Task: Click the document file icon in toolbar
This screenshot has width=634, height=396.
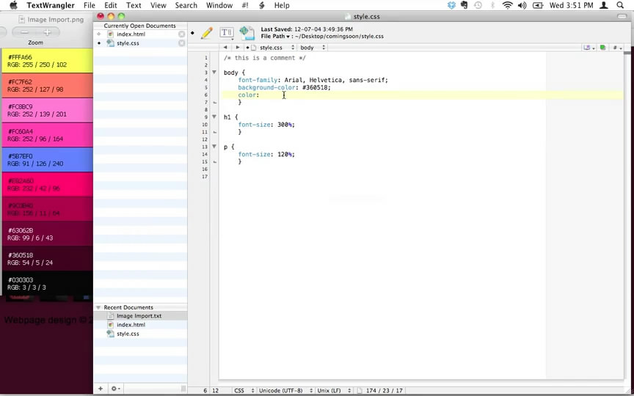Action: click(x=247, y=33)
